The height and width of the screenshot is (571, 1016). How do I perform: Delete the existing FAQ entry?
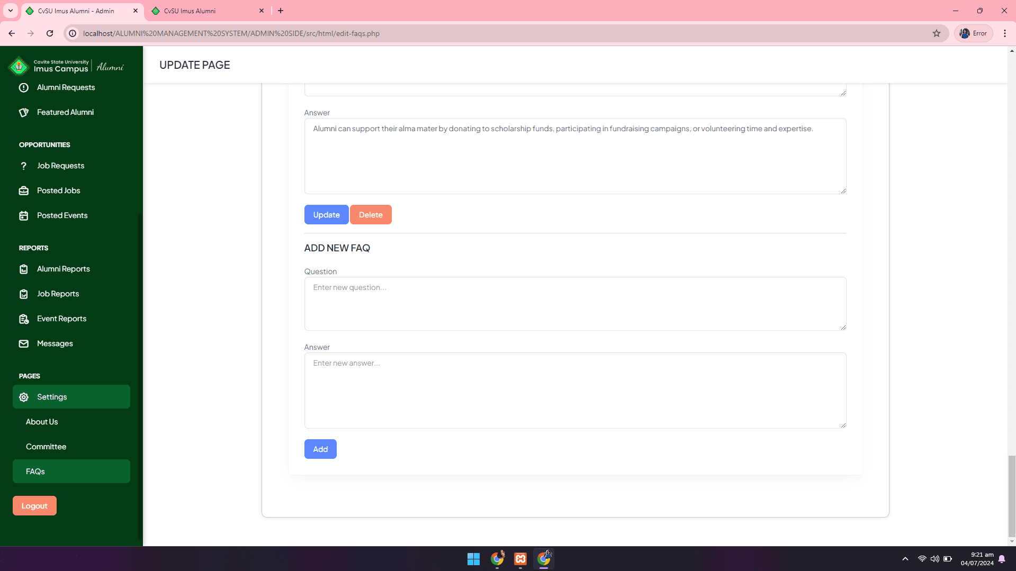pos(371,215)
